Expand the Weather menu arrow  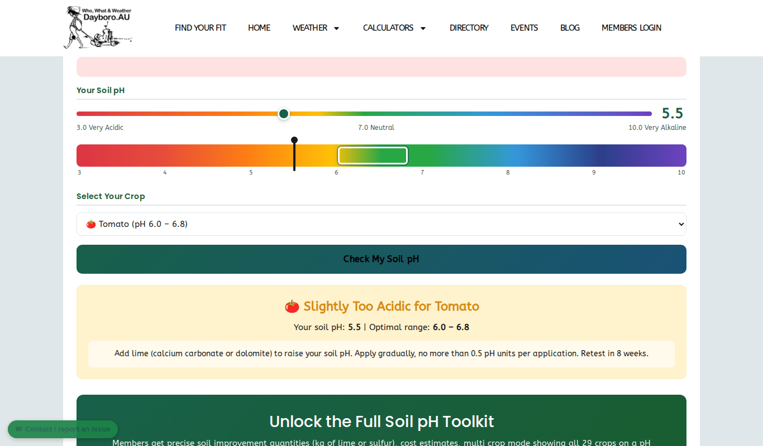(336, 28)
